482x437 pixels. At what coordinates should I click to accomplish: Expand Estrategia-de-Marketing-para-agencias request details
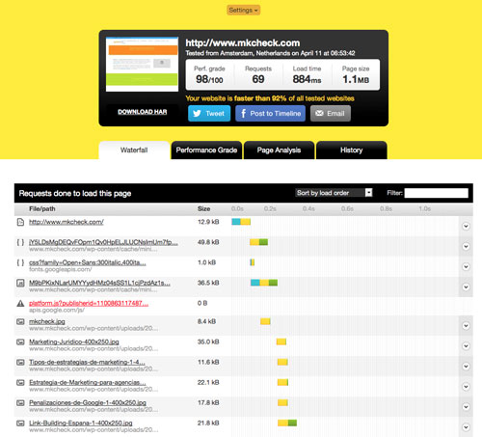pyautogui.click(x=466, y=387)
